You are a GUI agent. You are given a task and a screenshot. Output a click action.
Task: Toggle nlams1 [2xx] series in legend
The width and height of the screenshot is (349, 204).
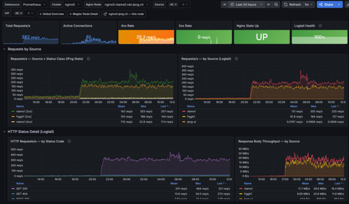coord(24,111)
